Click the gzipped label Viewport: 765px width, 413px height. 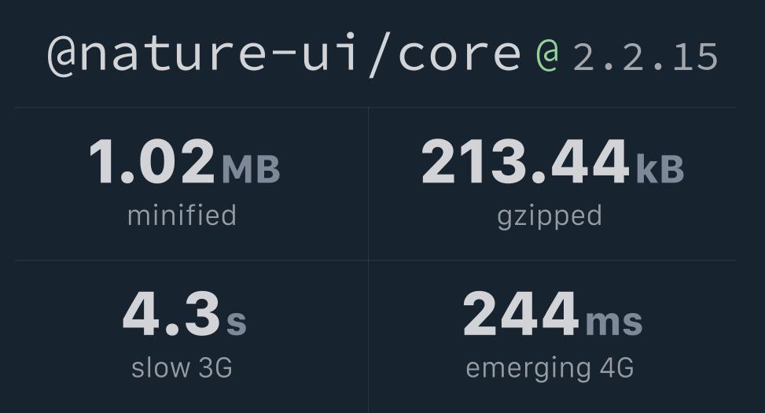pos(550,217)
